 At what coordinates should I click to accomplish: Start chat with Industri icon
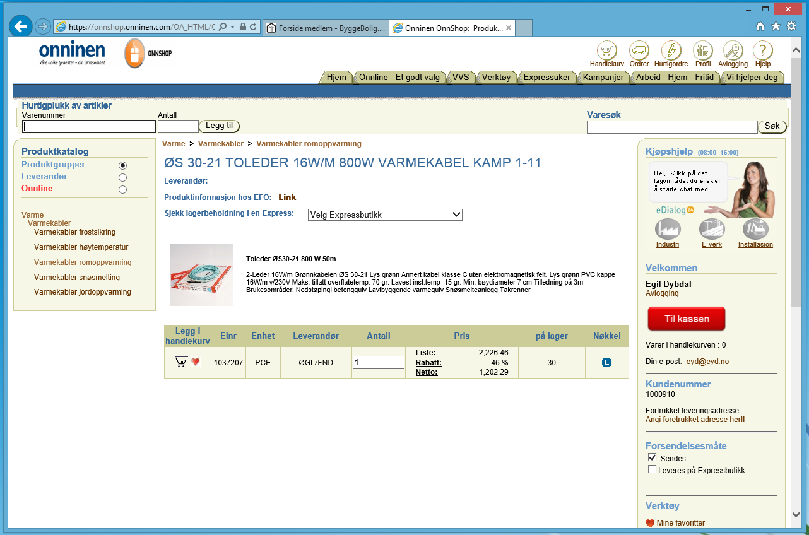668,229
